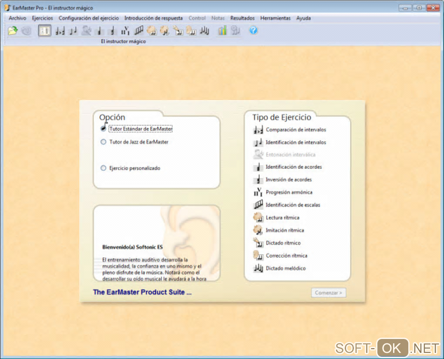Open the Resultados menu
Viewport: 444px width, 359px height.
pos(242,18)
